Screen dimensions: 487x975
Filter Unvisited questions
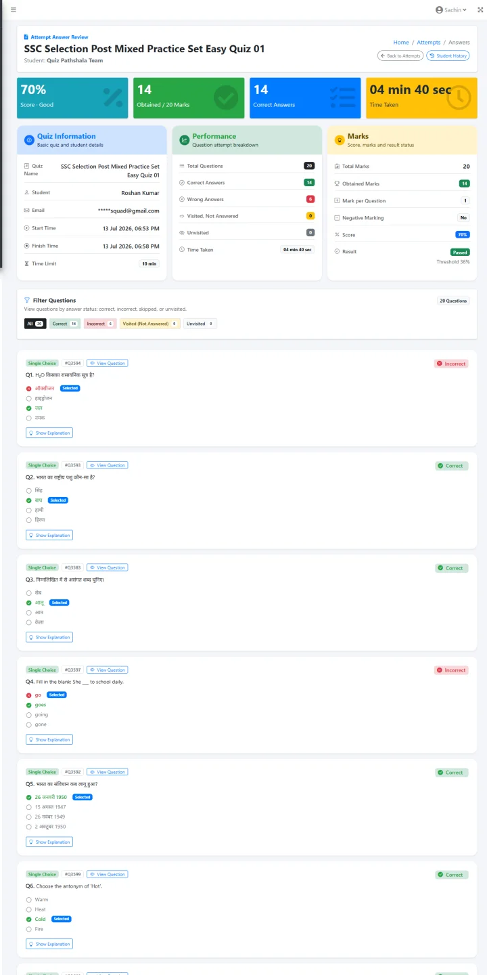pyautogui.click(x=200, y=324)
